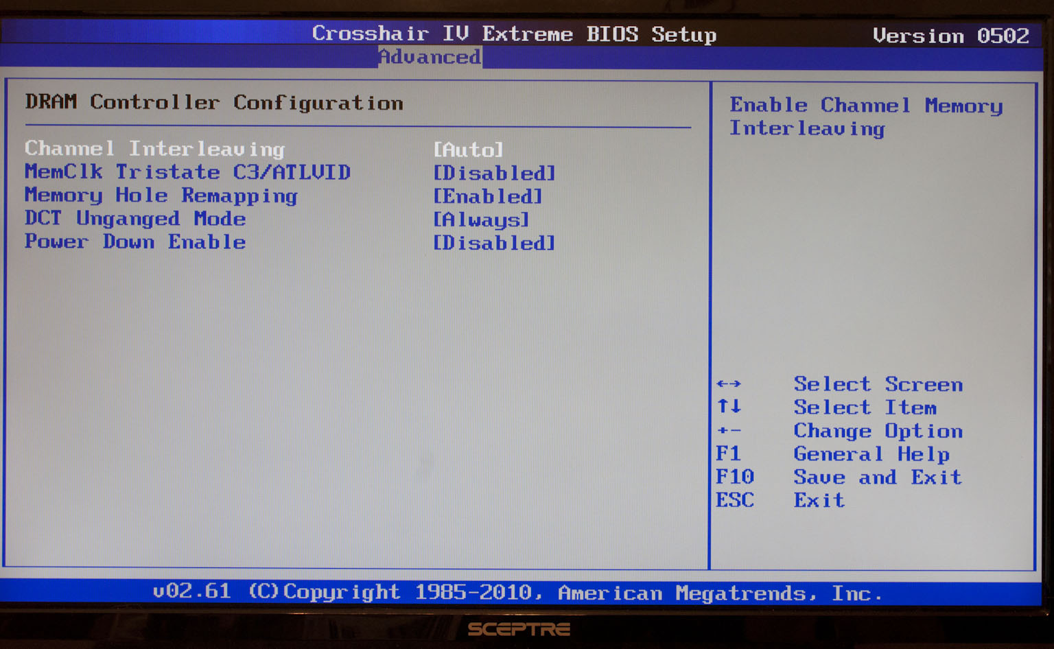Click the Version 0502 text
This screenshot has width=1054, height=649.
[951, 36]
